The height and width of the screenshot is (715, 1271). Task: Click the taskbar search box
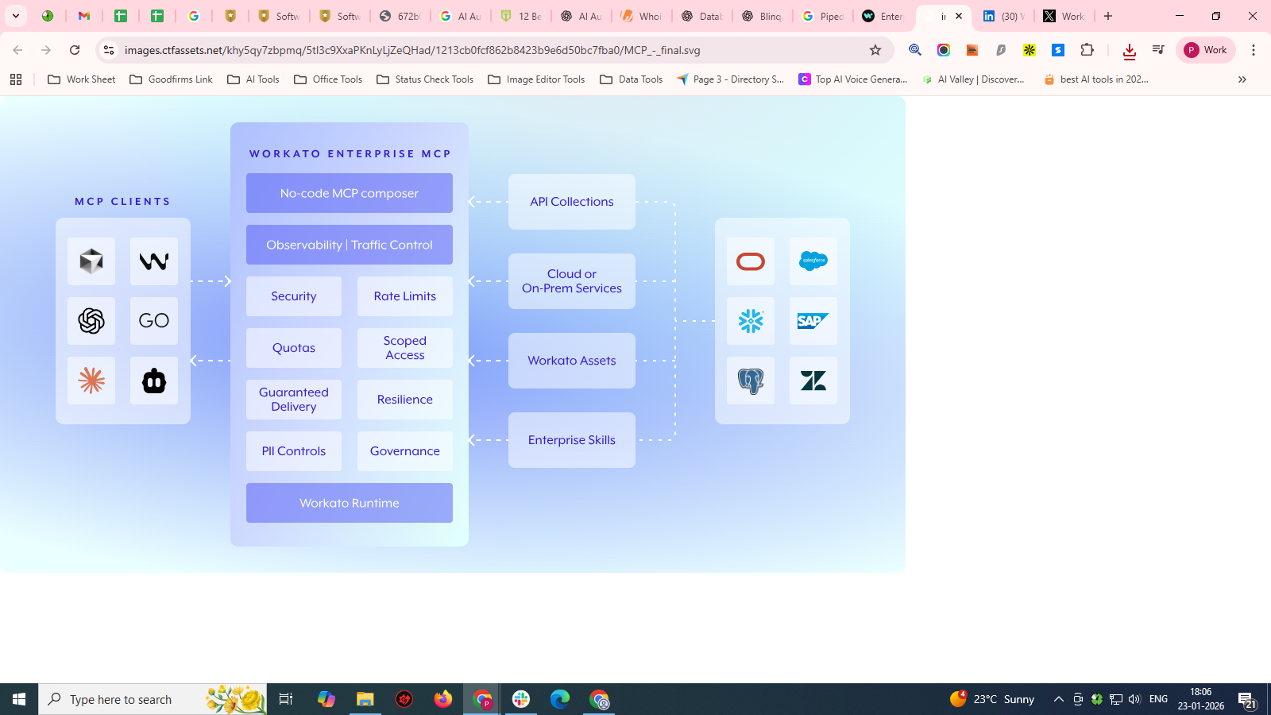[153, 699]
